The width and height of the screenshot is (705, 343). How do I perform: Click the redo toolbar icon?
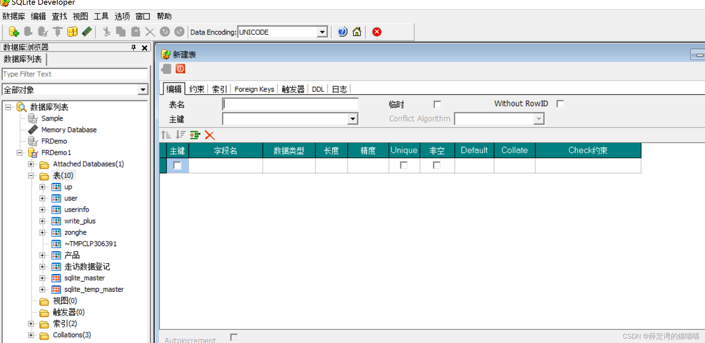click(179, 32)
